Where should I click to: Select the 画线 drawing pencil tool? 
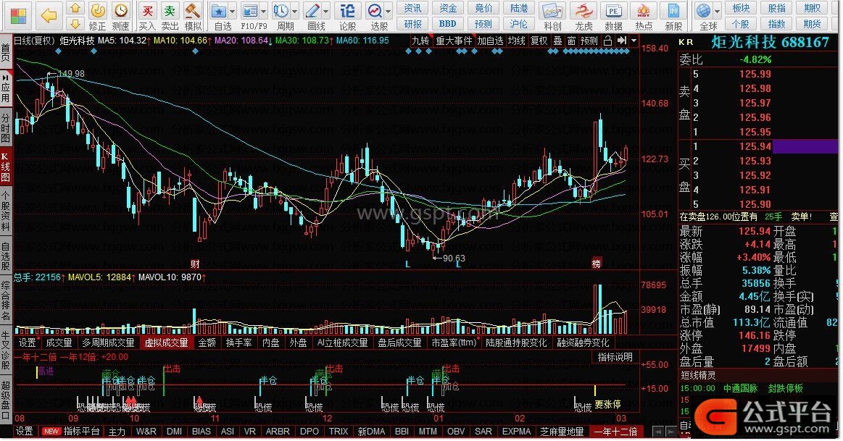pos(312,11)
